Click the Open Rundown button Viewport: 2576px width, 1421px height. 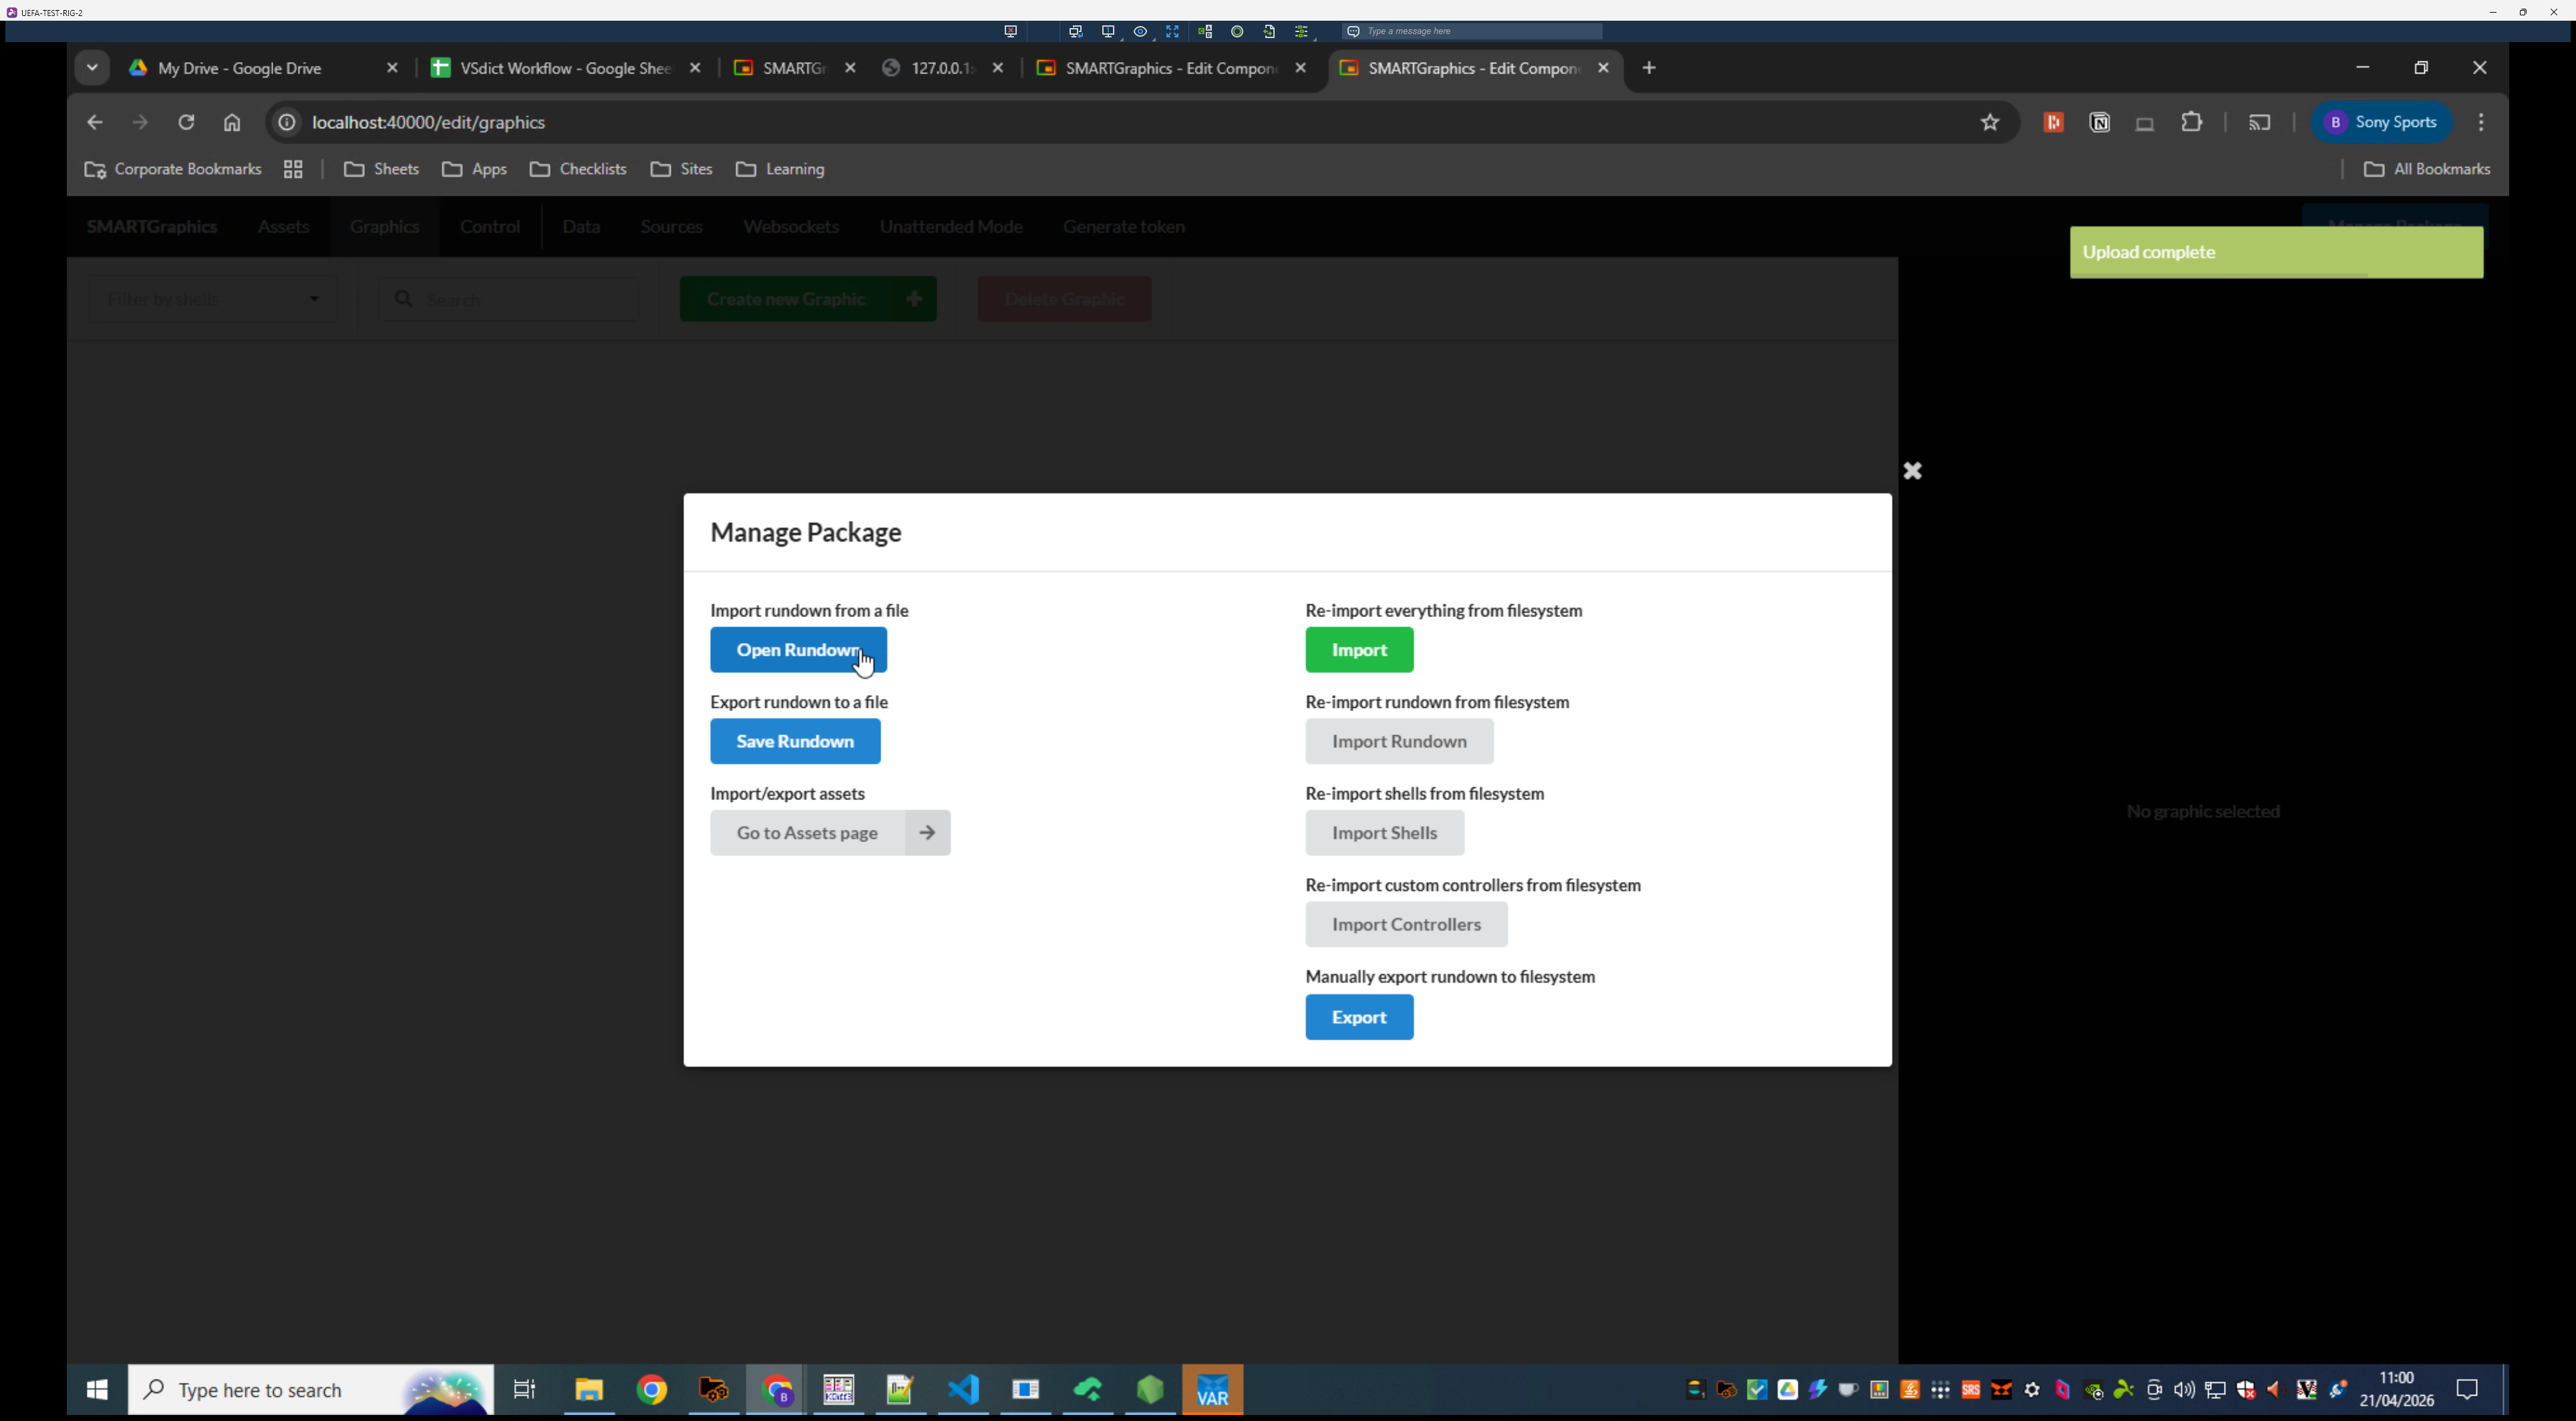798,650
